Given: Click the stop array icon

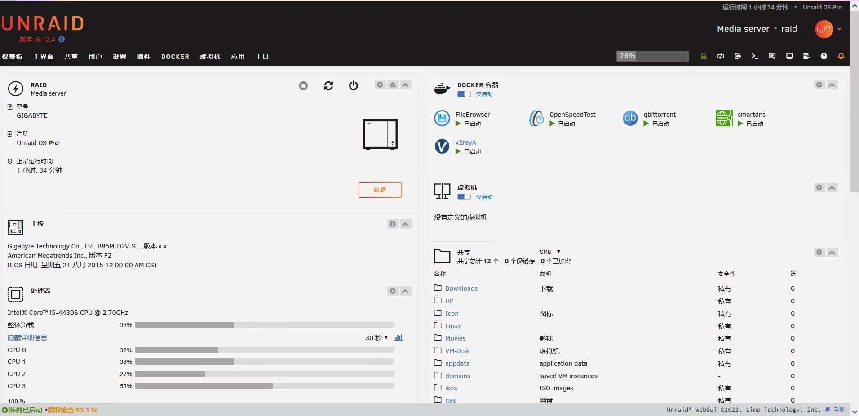Looking at the screenshot, I should tap(303, 85).
